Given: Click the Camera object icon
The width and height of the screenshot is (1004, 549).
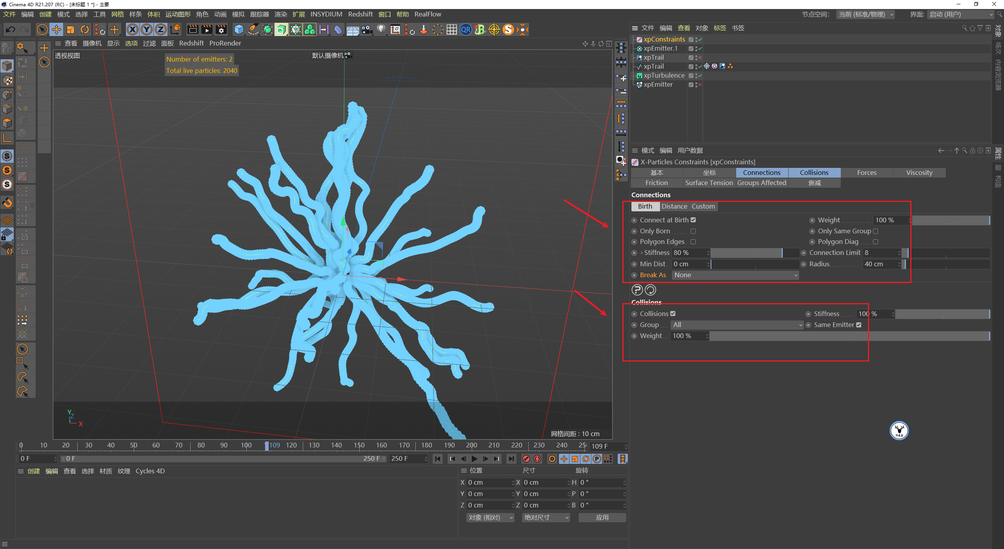Looking at the screenshot, I should (x=367, y=29).
